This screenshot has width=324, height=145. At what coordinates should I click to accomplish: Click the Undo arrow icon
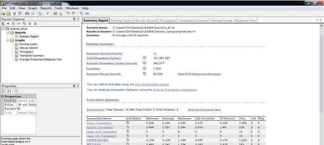[68, 14]
